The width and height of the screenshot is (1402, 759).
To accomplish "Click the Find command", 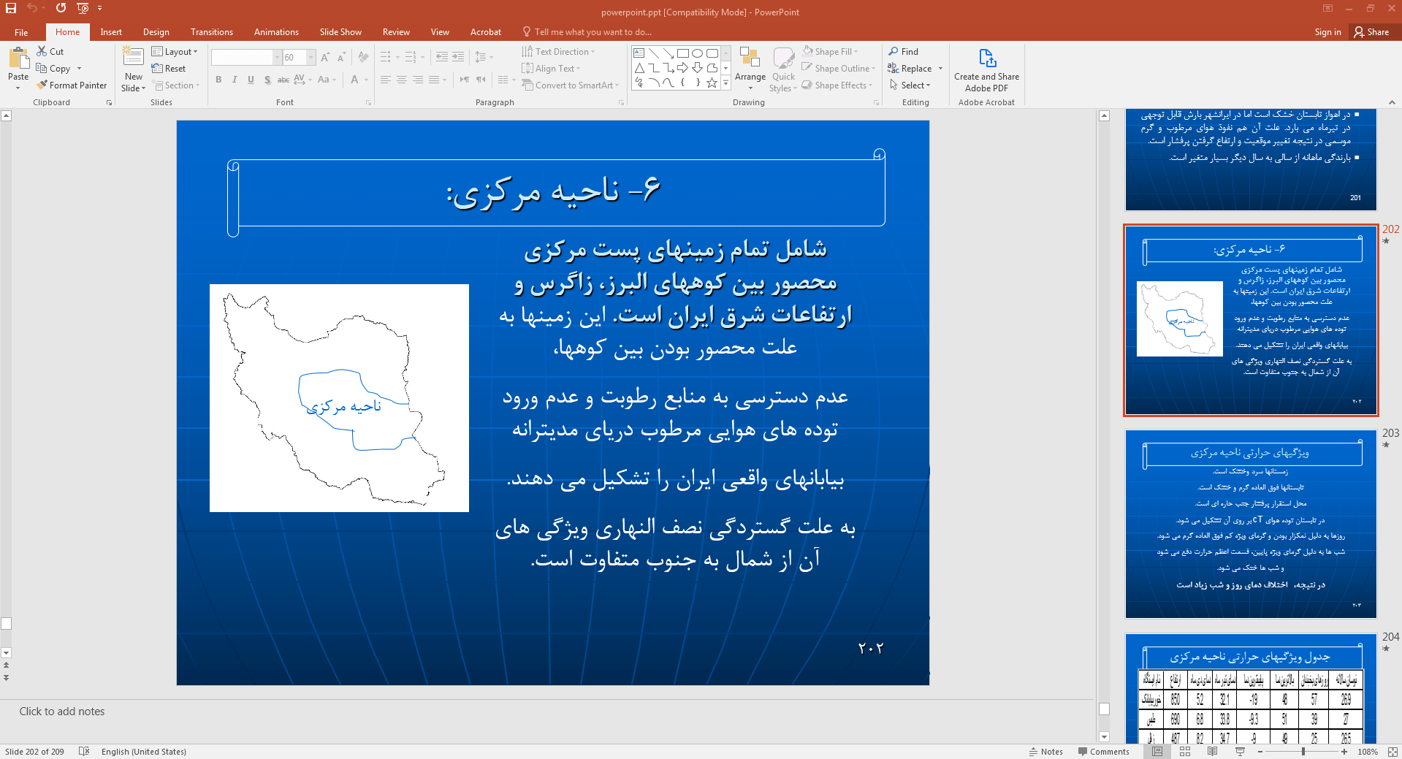I will 904,51.
